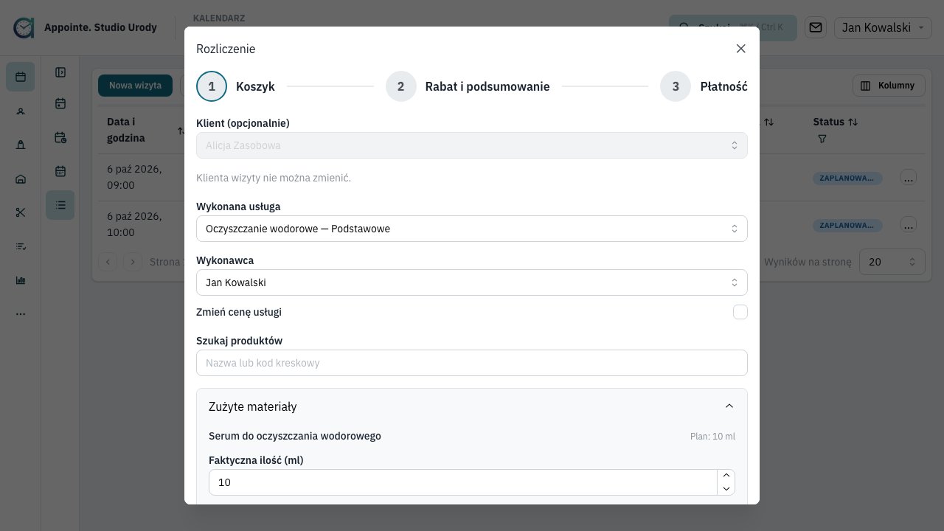Open the 'Wykonawca' dropdown
944x531 pixels.
(x=472, y=282)
